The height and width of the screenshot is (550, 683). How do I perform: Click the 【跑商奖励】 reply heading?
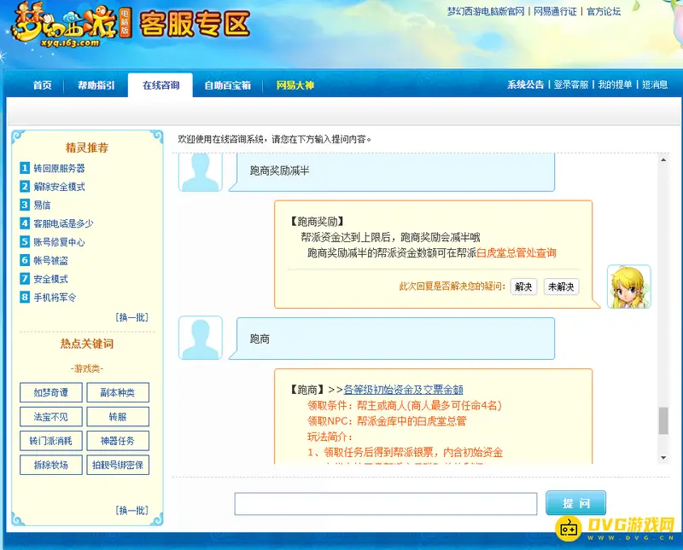318,222
